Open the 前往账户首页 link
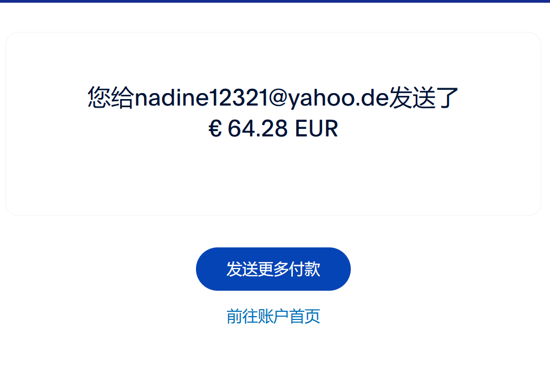550x373 pixels. pos(273,316)
